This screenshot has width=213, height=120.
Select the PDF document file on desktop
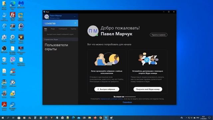coord(4,72)
